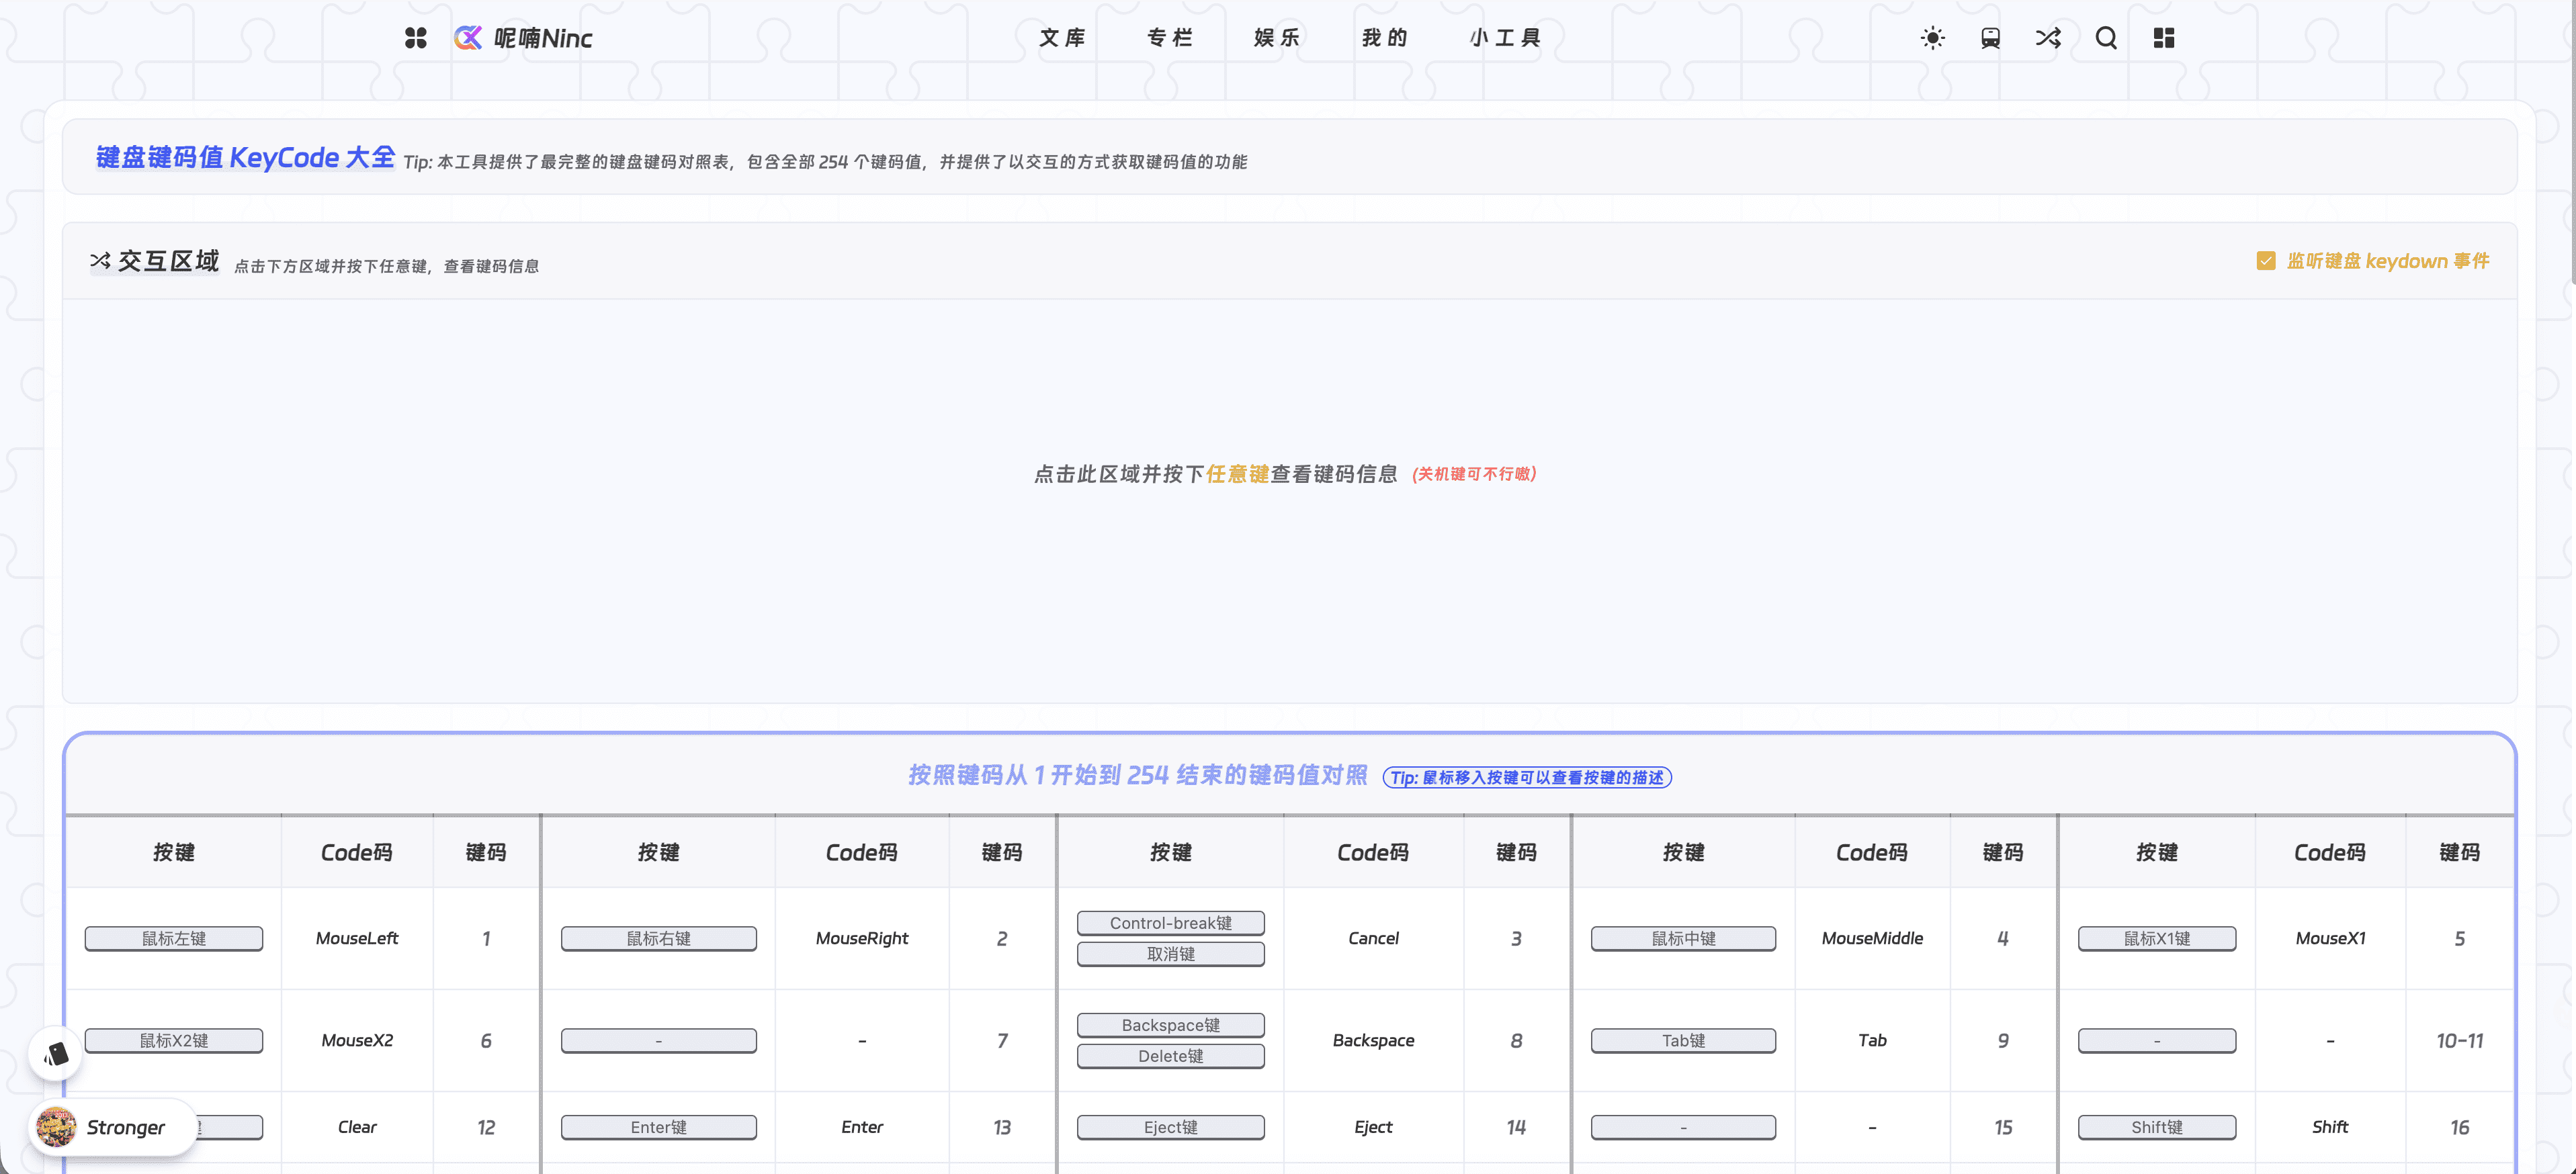Open the search magnifier icon
This screenshot has height=1174, width=2576.
click(x=2106, y=38)
